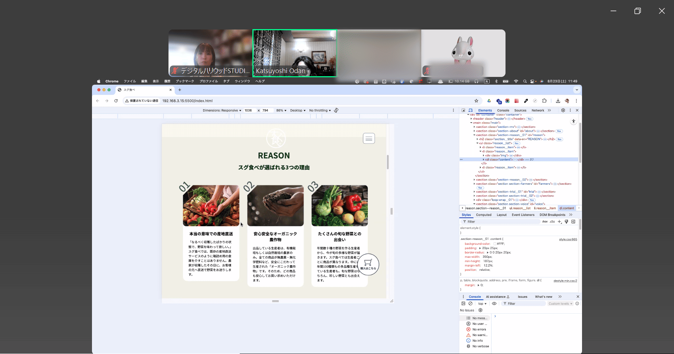Click the viewport height input field
674x354 pixels.
point(267,110)
